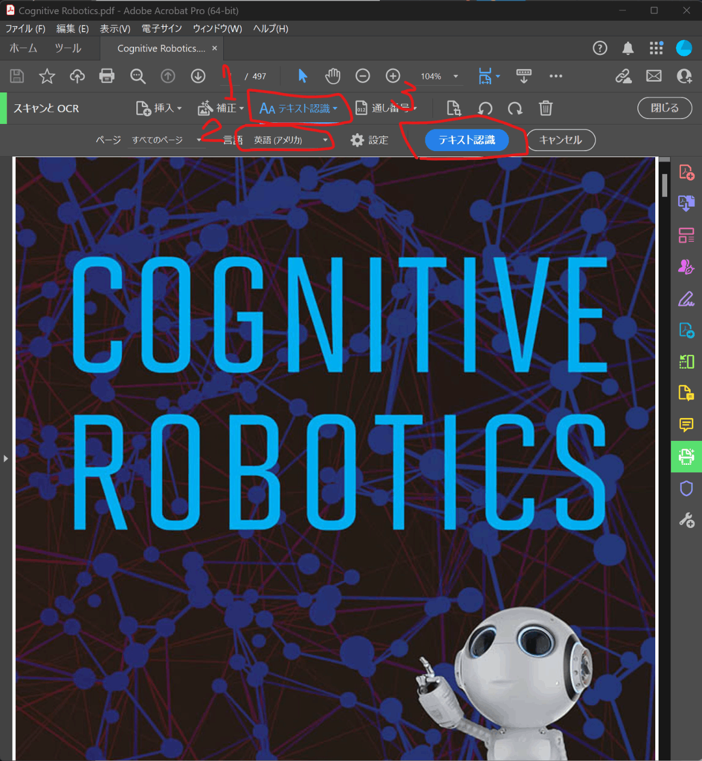Delete page with trash icon
702x761 pixels.
[546, 108]
